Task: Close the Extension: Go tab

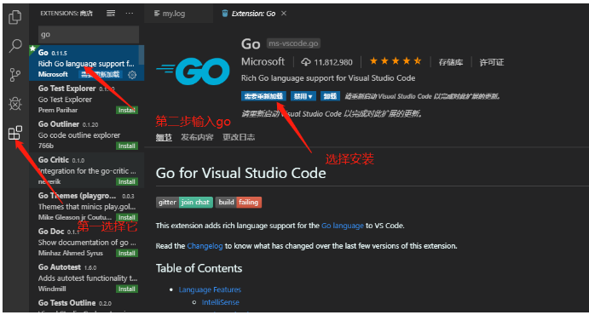Action: tap(284, 14)
